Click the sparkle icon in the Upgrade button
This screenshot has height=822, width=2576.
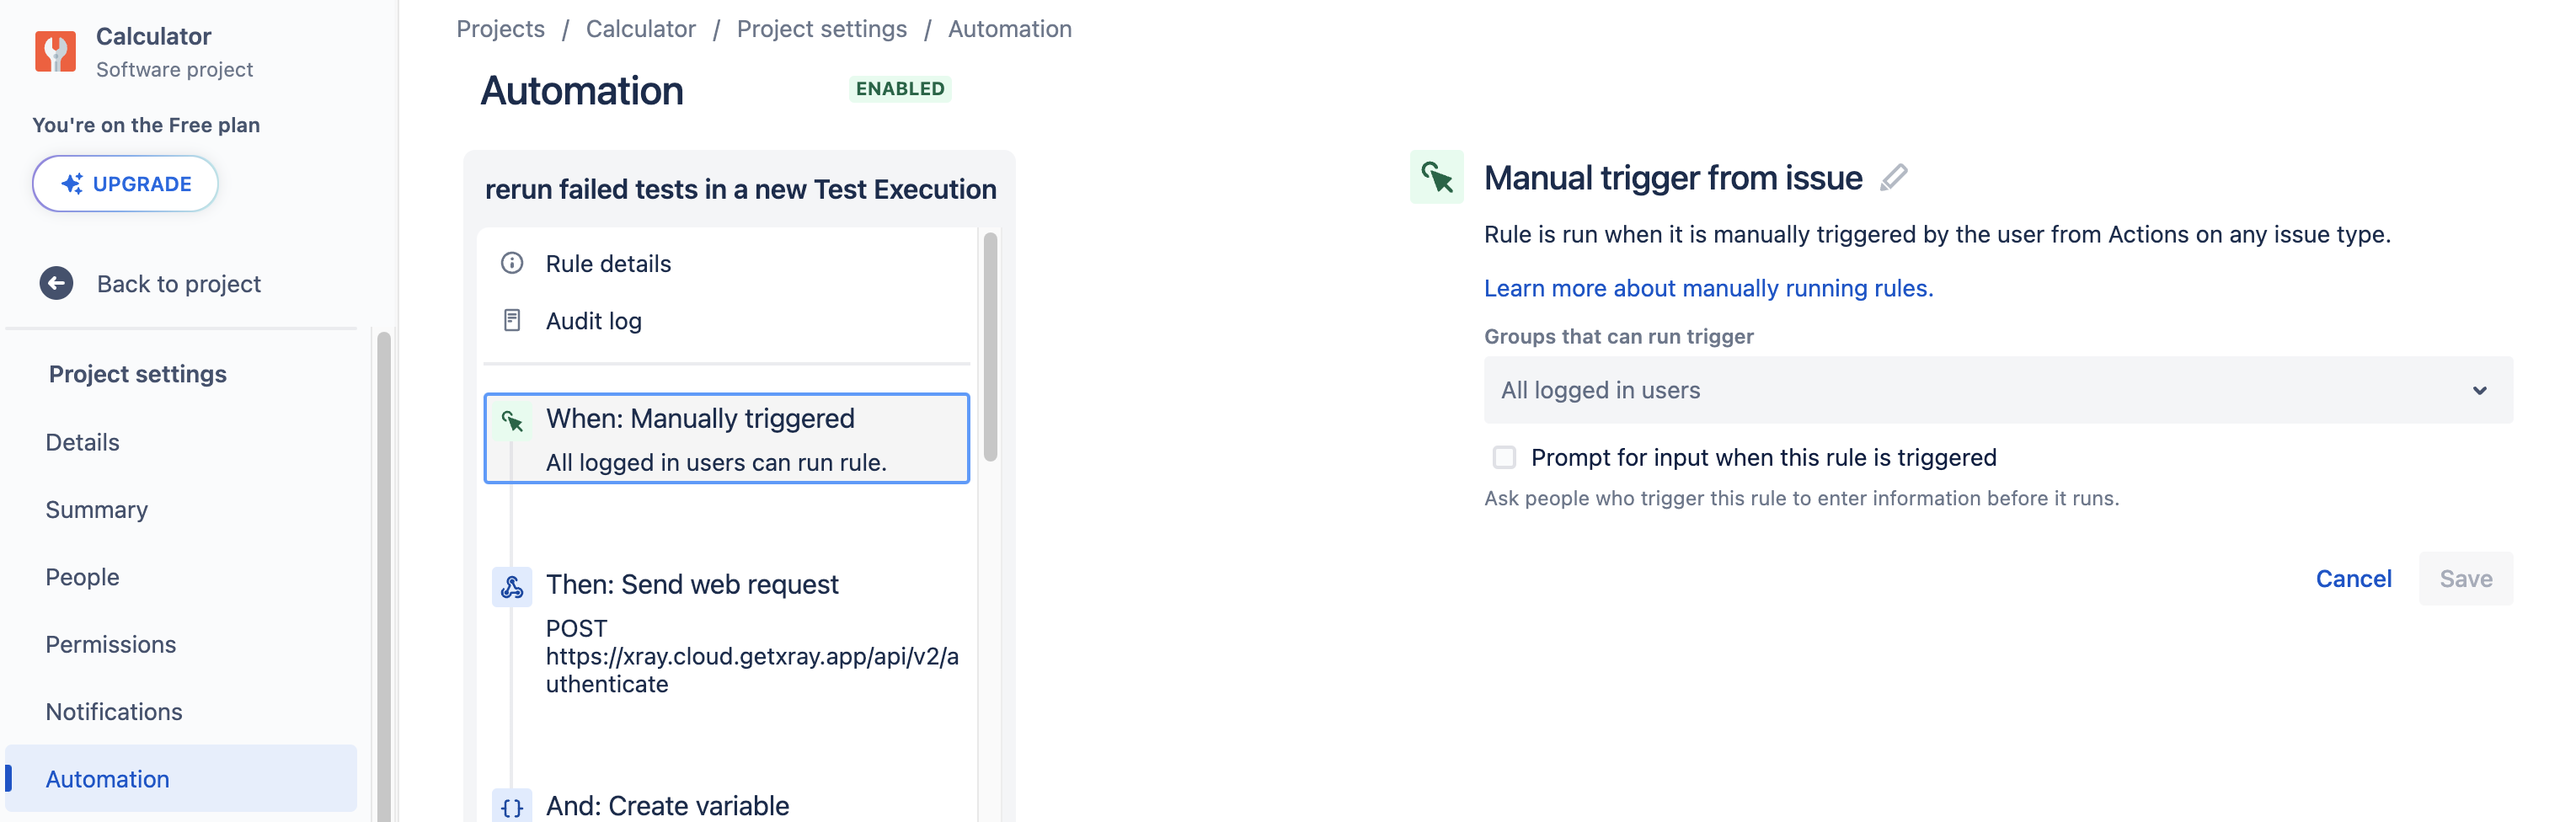(72, 184)
